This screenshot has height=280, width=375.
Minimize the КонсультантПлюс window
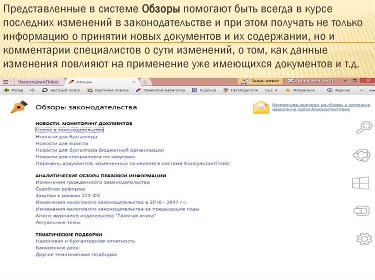pos(345,81)
